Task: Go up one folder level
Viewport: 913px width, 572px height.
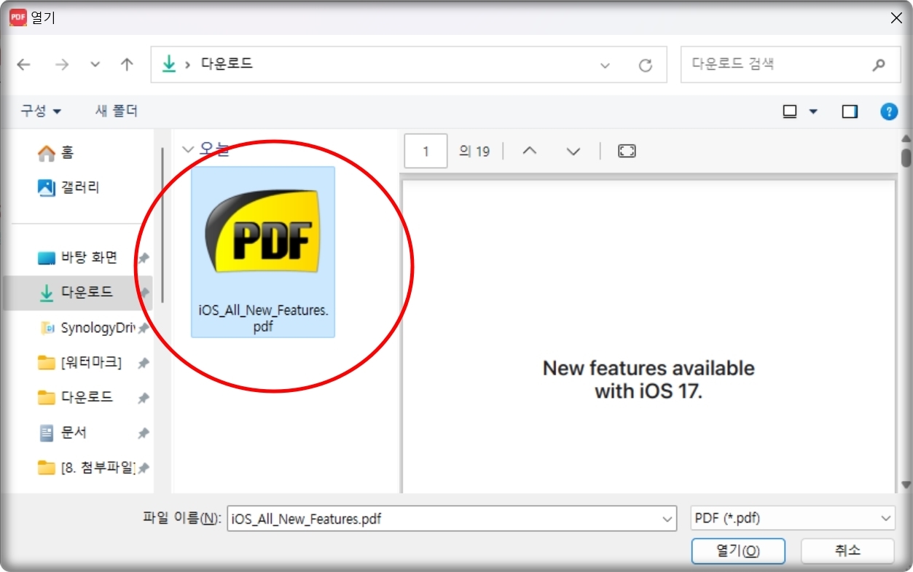Action: [127, 65]
